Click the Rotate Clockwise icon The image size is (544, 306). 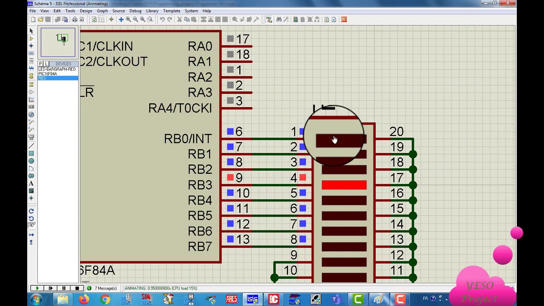[x=31, y=211]
